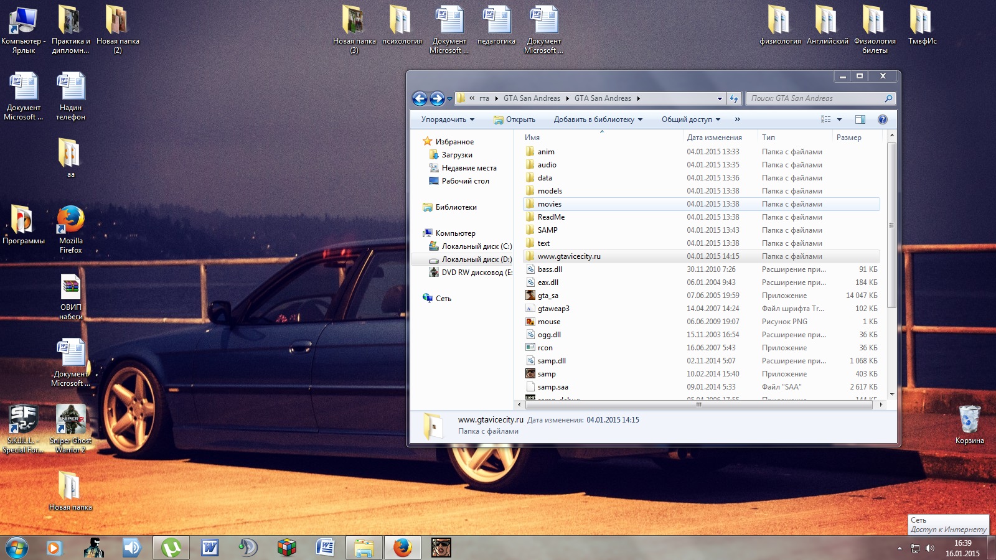Image resolution: width=996 pixels, height=560 pixels.
Task: Click the volume icon in system tray
Action: pyautogui.click(x=930, y=548)
